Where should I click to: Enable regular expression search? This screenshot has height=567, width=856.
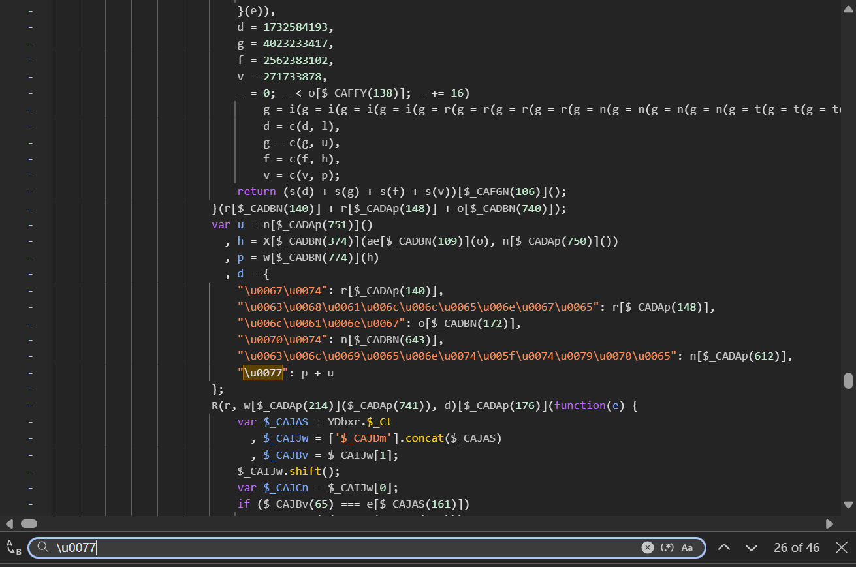pyautogui.click(x=667, y=547)
